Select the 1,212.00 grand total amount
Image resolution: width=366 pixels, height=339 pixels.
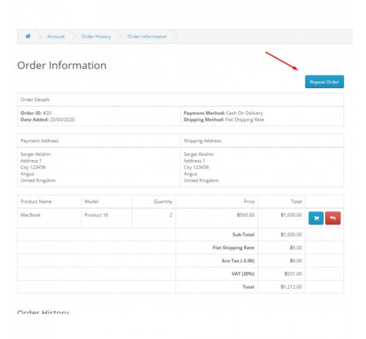coord(291,287)
